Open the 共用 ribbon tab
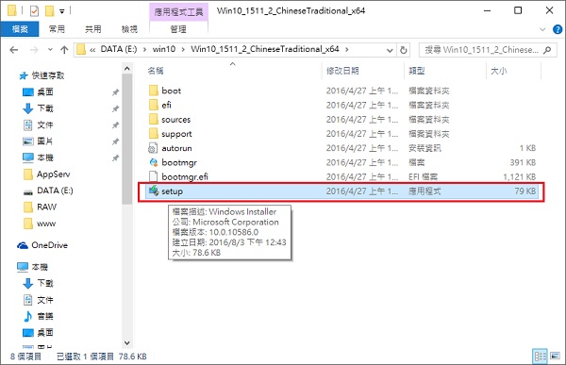This screenshot has height=365, width=566. click(x=93, y=29)
